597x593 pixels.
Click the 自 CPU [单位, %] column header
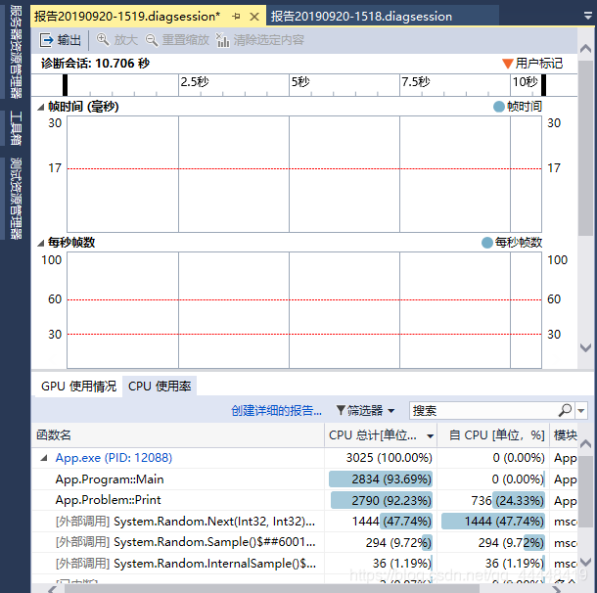493,435
